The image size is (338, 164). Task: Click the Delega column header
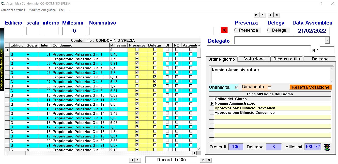(x=155, y=45)
